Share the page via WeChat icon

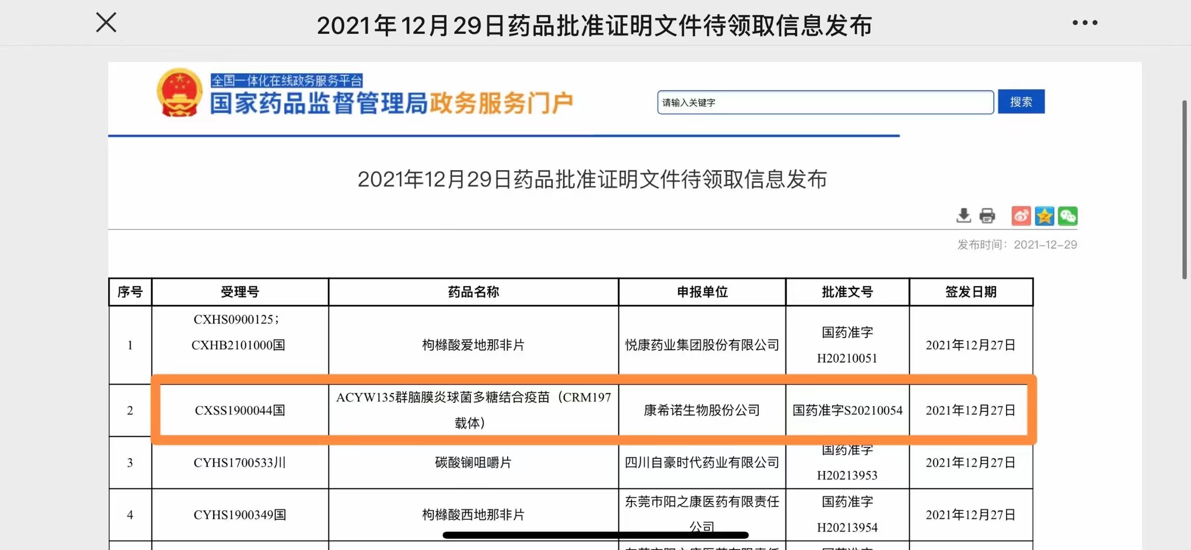[1068, 216]
